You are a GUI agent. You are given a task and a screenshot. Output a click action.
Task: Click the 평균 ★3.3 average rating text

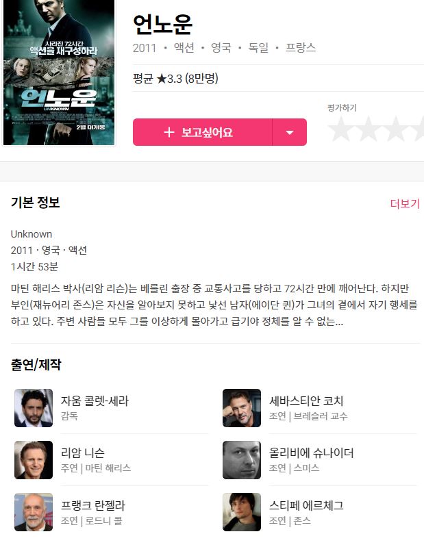click(x=175, y=78)
